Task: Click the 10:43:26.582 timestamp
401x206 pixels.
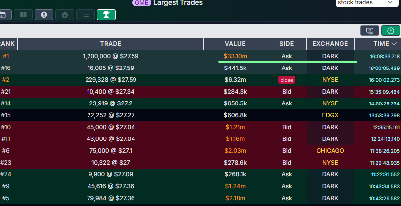Action: tap(384, 198)
